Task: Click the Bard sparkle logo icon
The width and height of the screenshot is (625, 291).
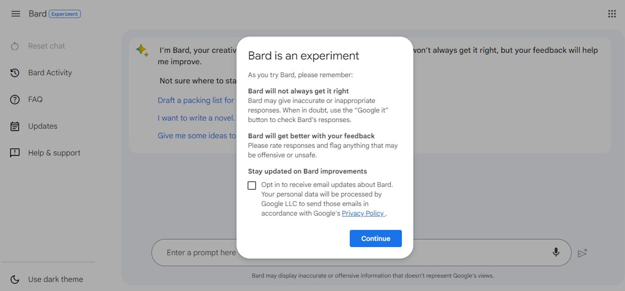Action: click(142, 50)
